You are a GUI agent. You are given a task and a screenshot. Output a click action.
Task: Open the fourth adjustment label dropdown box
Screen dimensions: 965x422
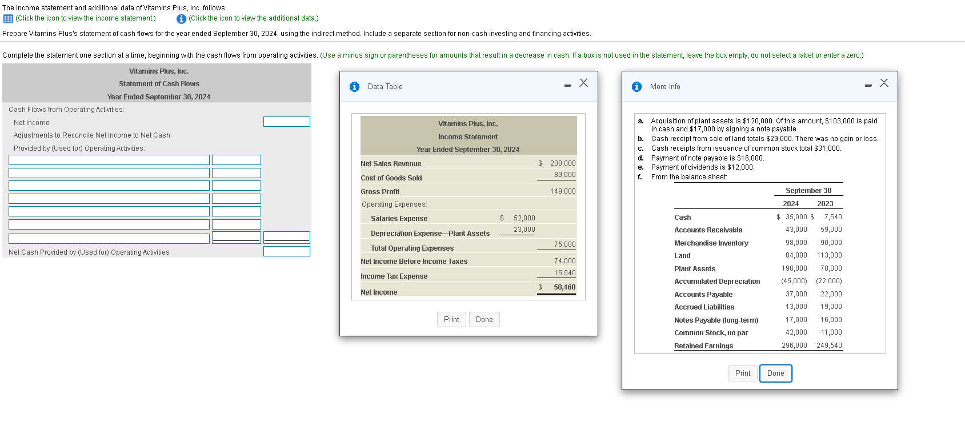pyautogui.click(x=109, y=199)
